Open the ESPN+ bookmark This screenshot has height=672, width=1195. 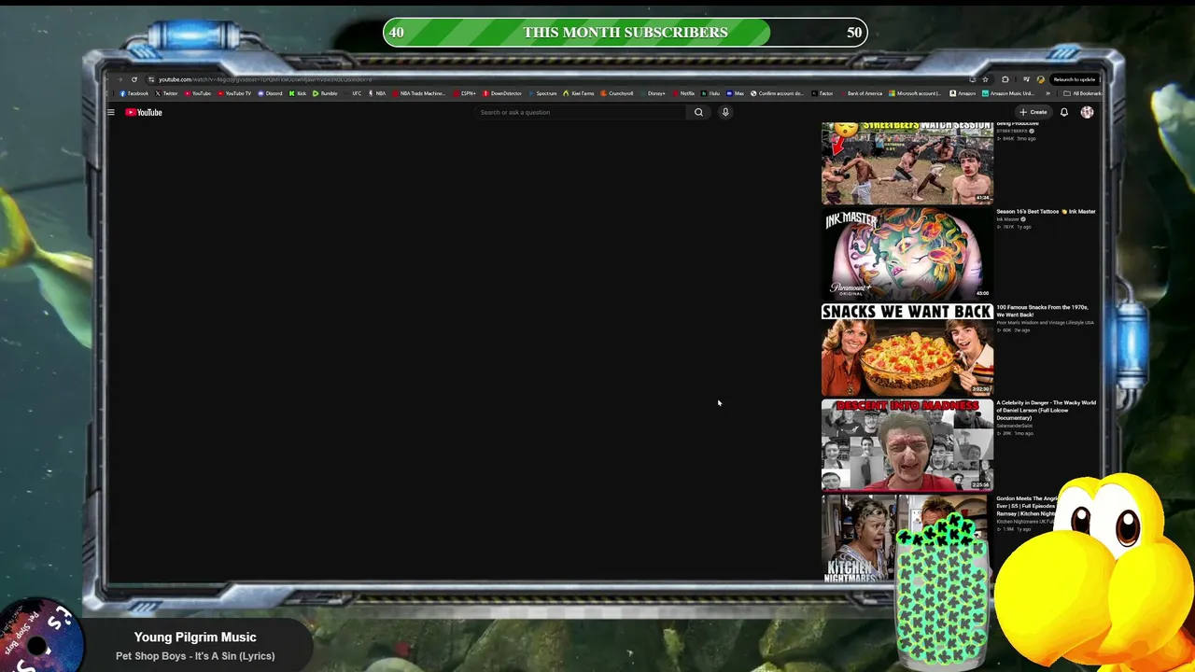click(465, 93)
